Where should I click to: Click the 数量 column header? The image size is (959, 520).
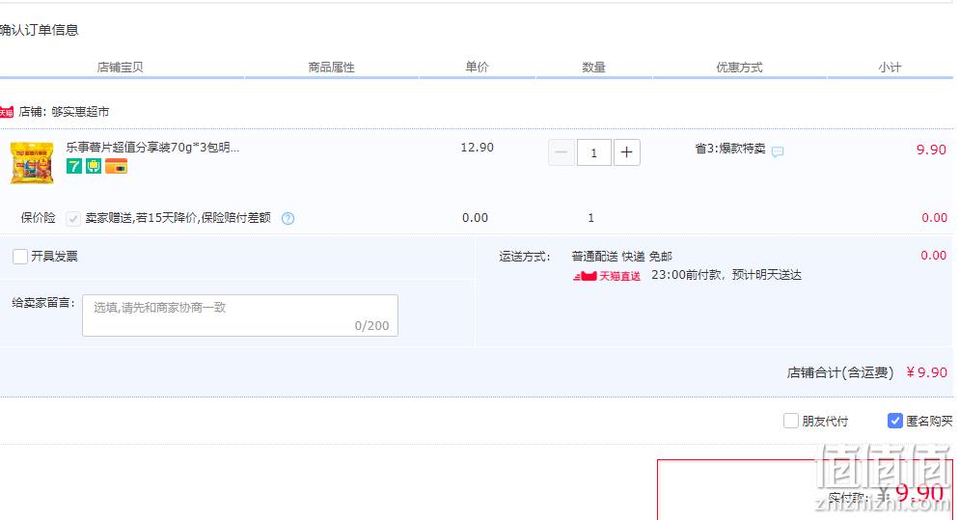[593, 68]
